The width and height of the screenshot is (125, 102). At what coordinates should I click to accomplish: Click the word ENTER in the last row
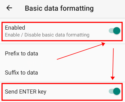(28, 92)
